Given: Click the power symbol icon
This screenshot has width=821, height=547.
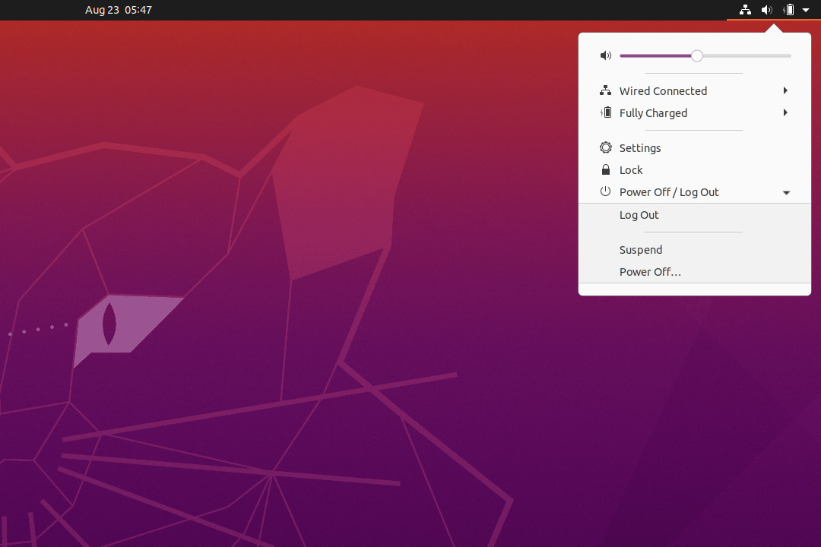Looking at the screenshot, I should (606, 191).
